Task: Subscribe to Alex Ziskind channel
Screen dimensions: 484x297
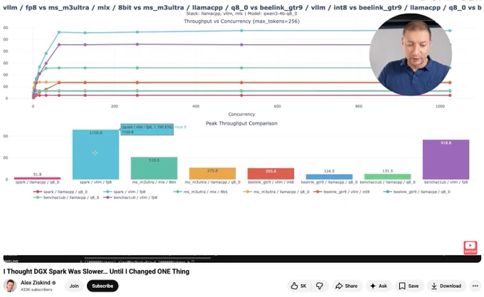Action: [x=102, y=286]
